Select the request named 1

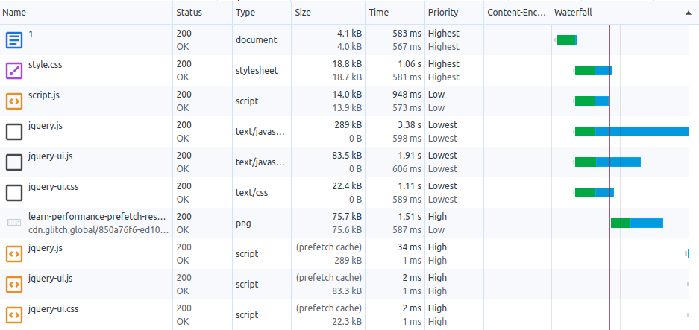point(31,34)
